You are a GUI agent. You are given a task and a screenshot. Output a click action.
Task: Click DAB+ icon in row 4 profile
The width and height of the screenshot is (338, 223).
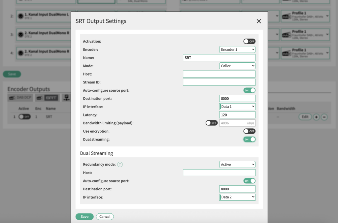point(287,53)
